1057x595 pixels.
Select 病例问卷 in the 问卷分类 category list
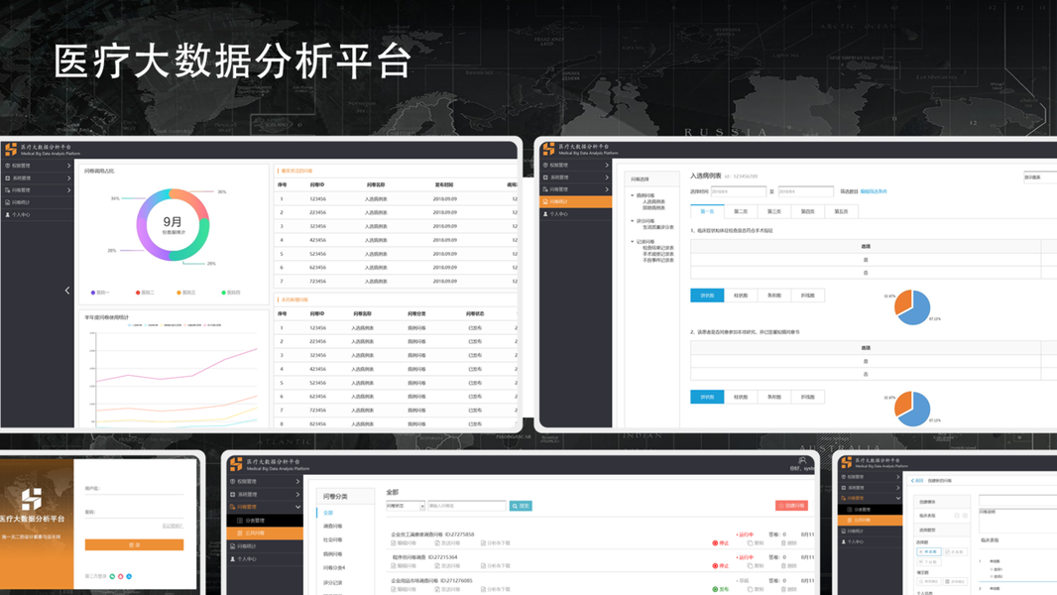(333, 554)
